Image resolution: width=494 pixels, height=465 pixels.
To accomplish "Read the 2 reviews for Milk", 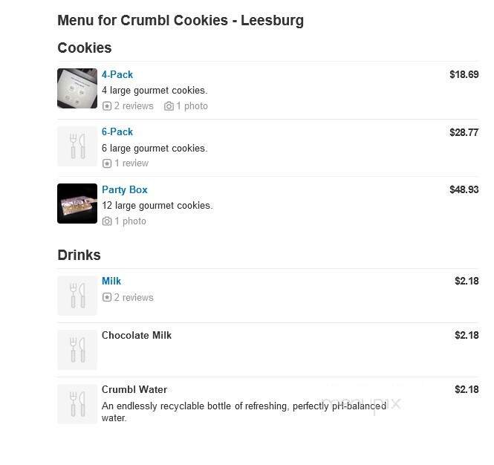I will point(134,298).
